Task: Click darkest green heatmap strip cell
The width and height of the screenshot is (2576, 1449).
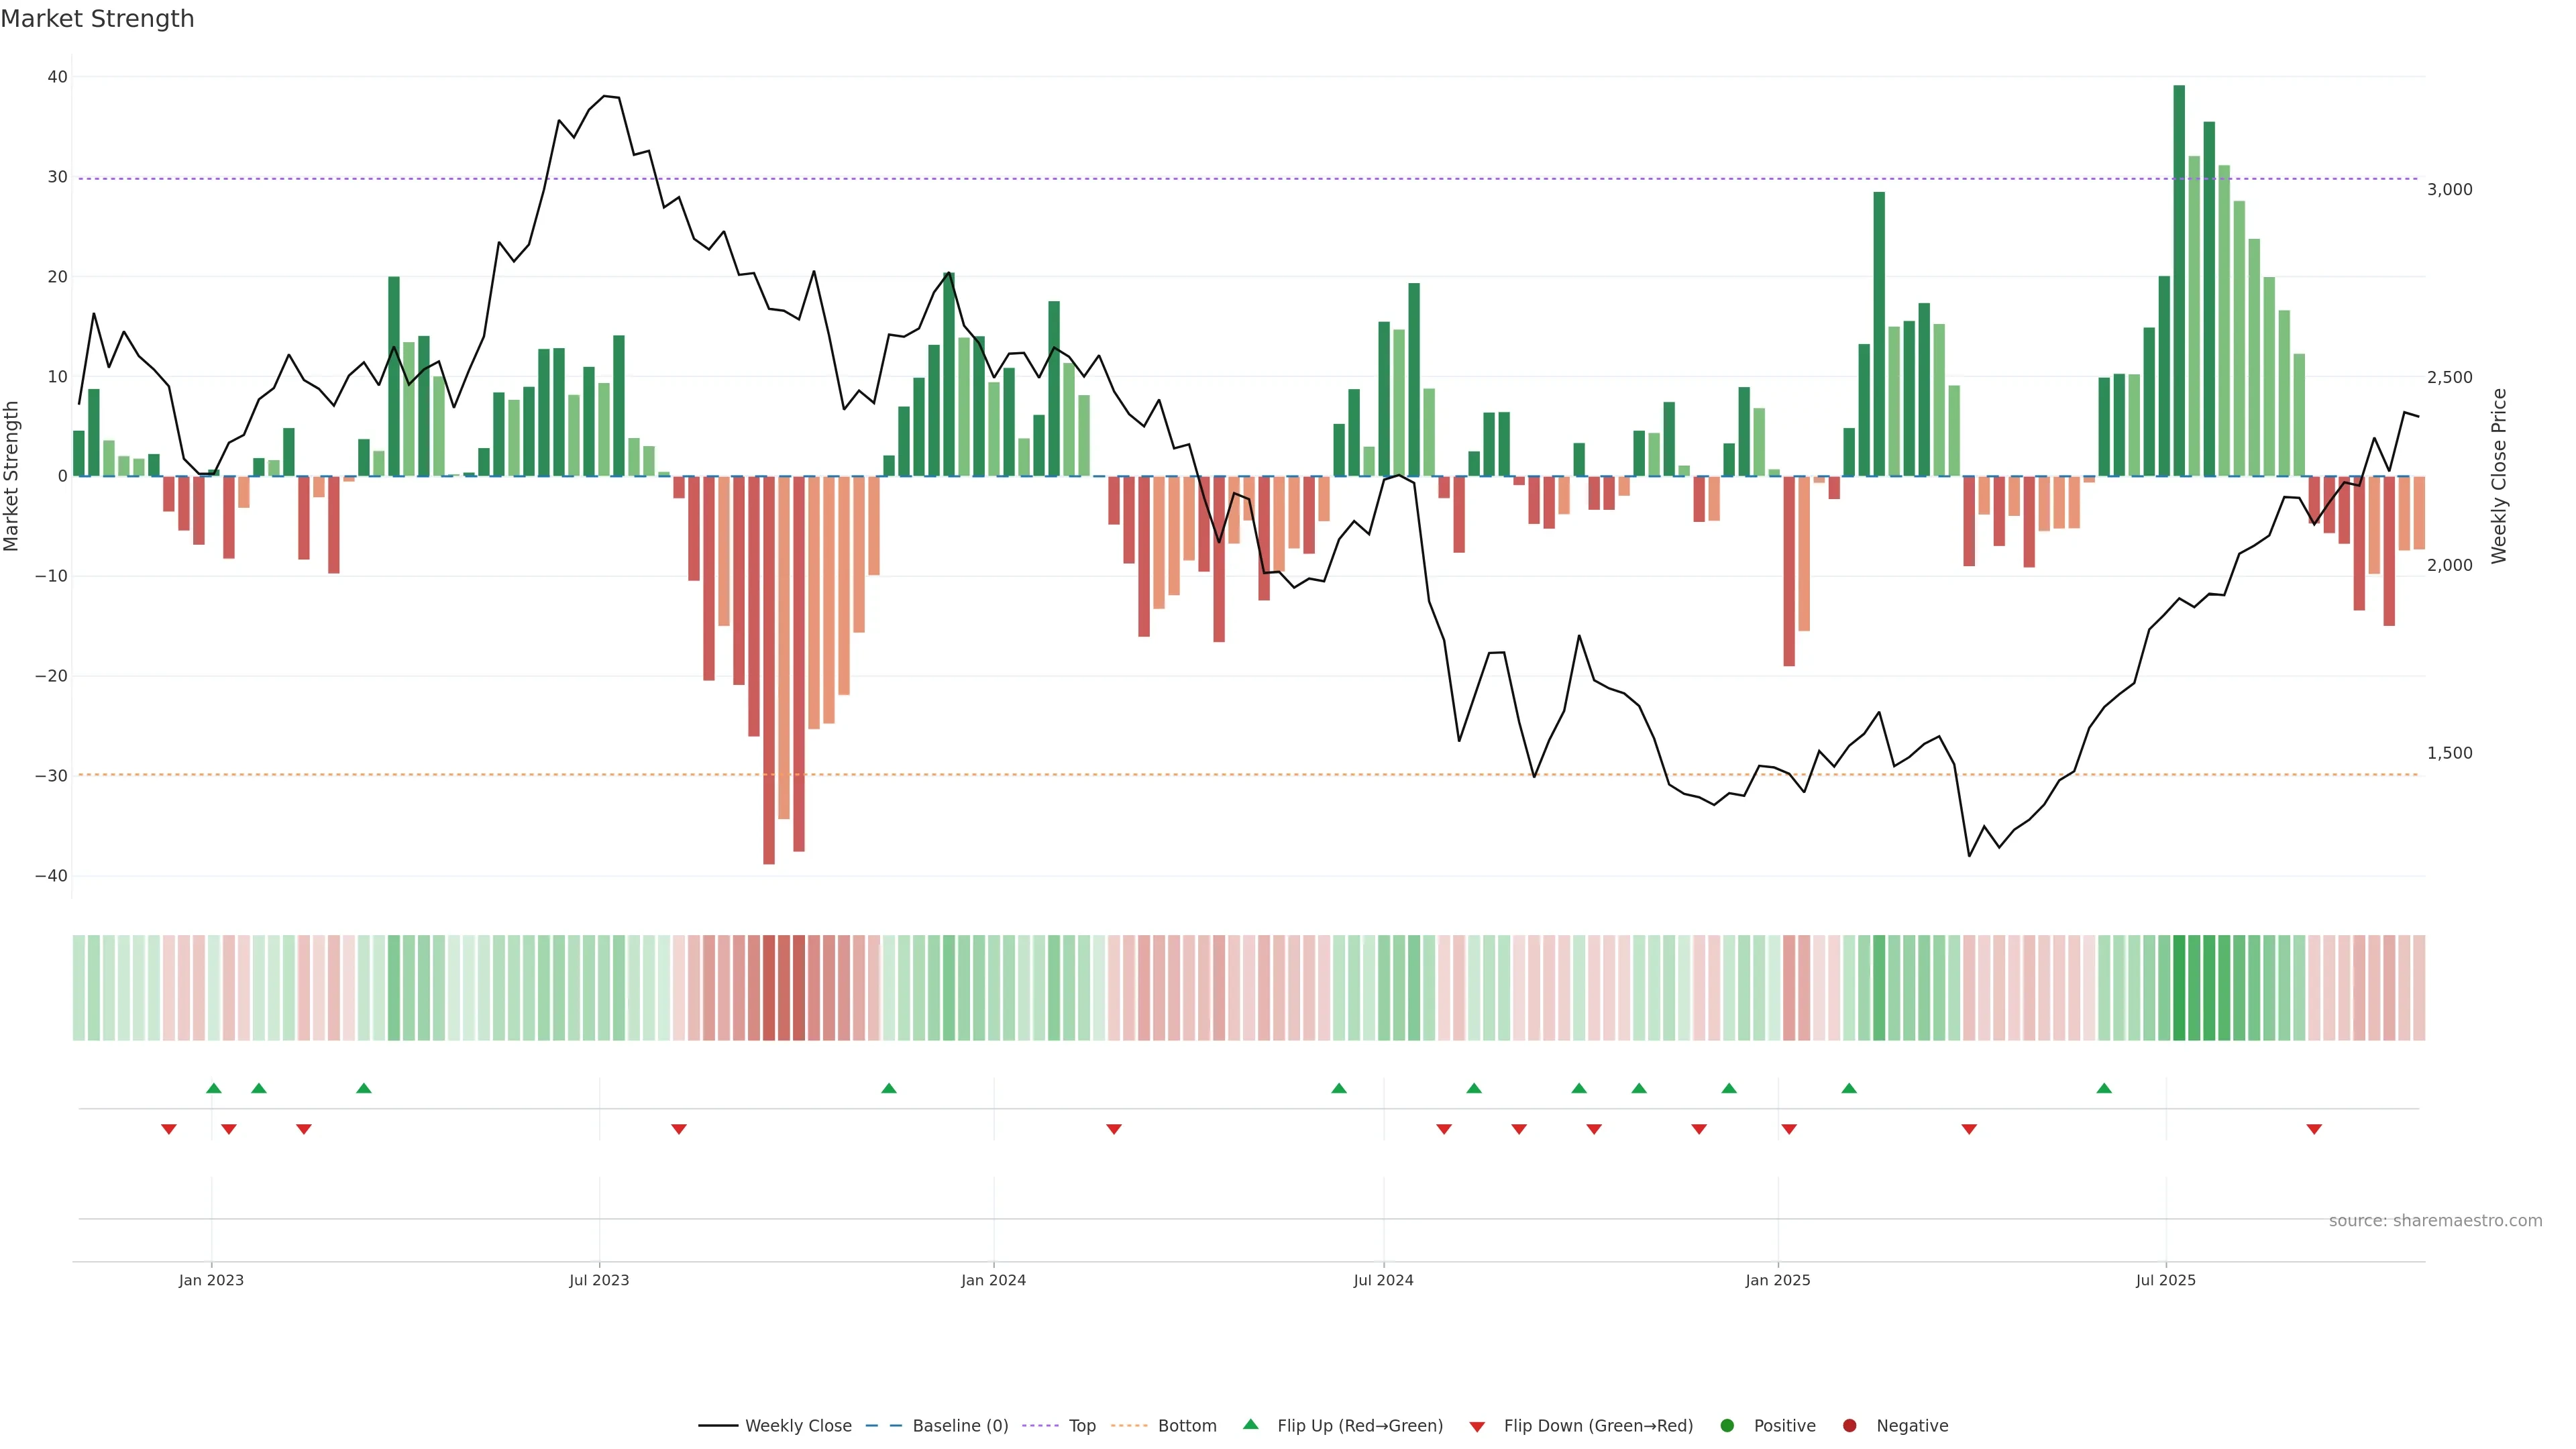Action: [x=2179, y=987]
